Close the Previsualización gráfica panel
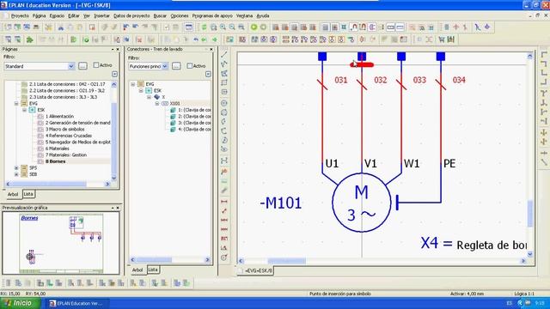This screenshot has width=550, height=309. 118,208
